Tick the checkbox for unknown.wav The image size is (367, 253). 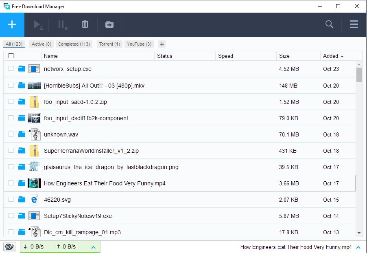11,134
